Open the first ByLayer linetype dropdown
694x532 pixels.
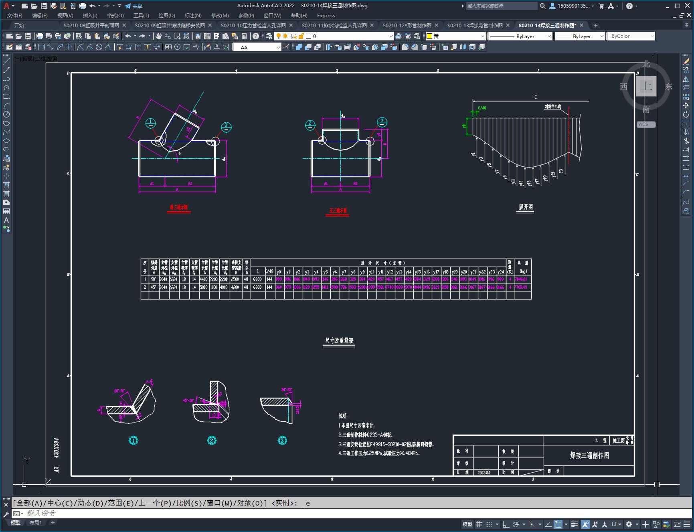520,36
